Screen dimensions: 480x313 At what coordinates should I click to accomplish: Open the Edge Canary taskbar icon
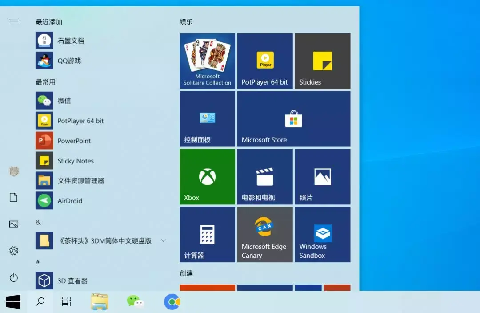[172, 302]
